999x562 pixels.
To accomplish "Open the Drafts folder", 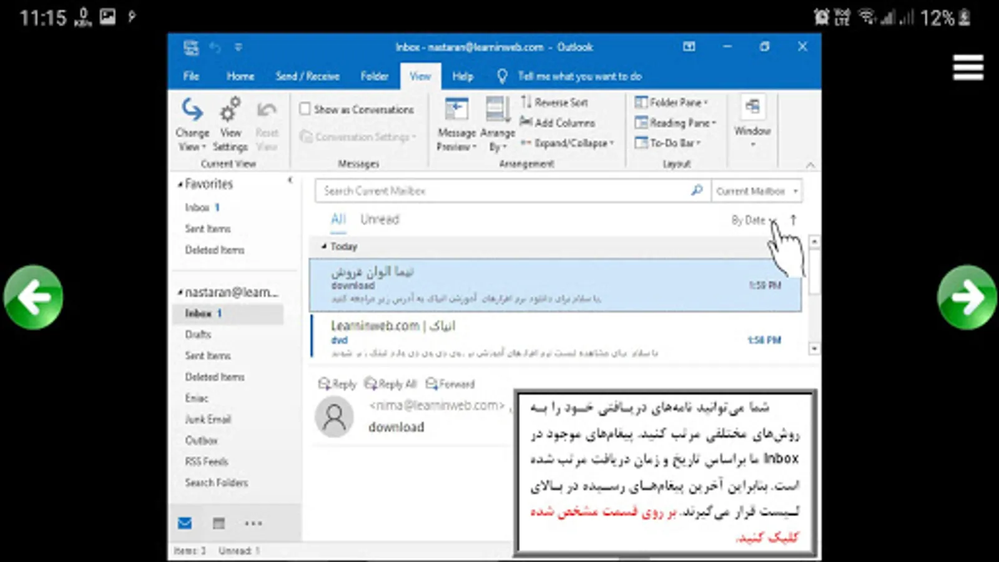I will 198,335.
